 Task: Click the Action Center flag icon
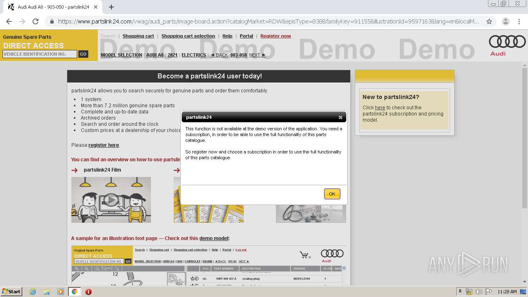tap(488, 292)
